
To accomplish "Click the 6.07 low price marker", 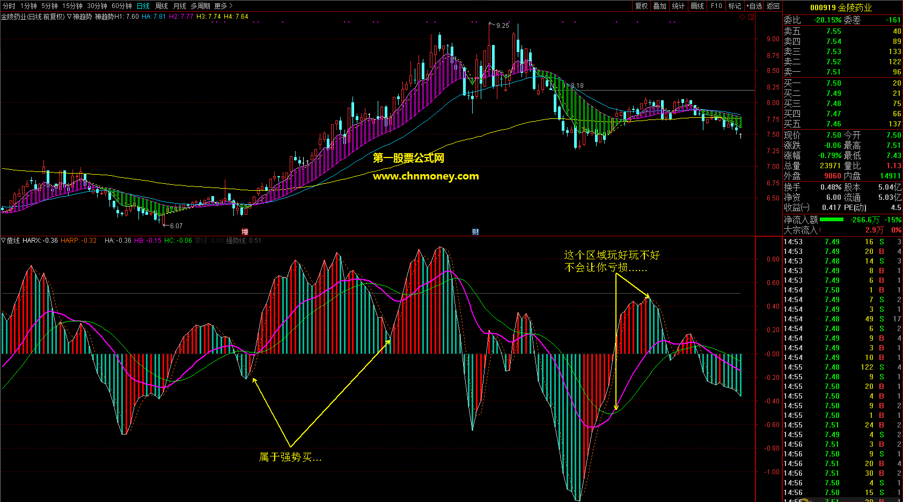I will tap(173, 226).
